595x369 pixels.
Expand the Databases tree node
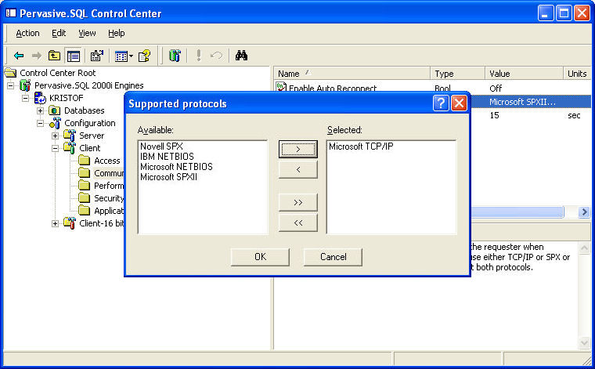click(40, 110)
